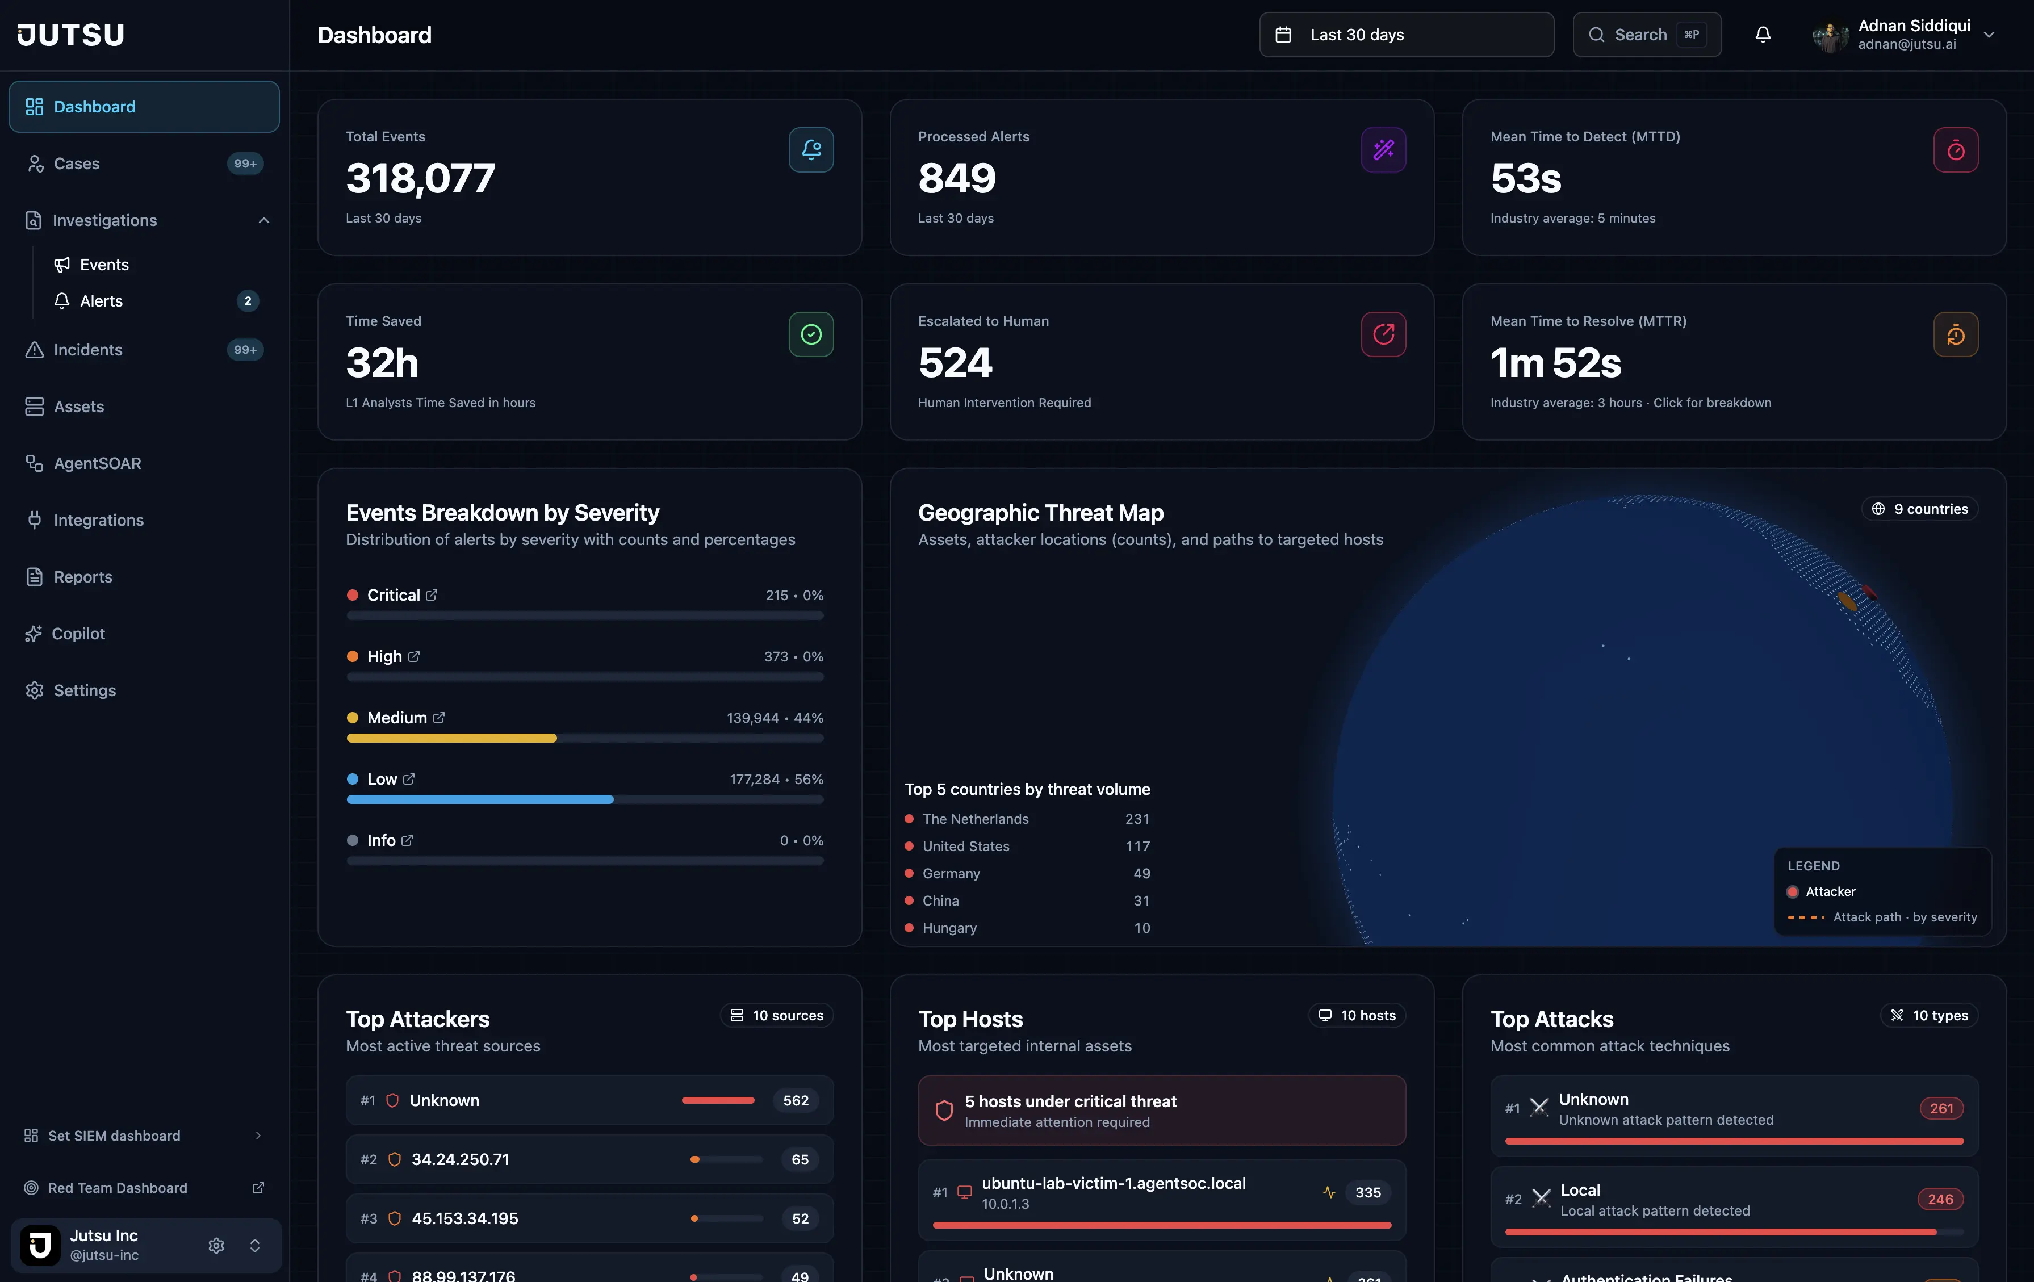Go to Dashboard in sidebar

pyautogui.click(x=144, y=106)
